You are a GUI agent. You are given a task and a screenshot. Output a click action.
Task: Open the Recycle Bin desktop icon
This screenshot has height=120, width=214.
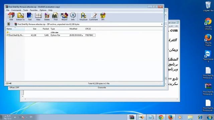coord(208,6)
